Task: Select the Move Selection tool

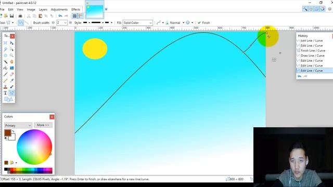Action: tap(11, 49)
